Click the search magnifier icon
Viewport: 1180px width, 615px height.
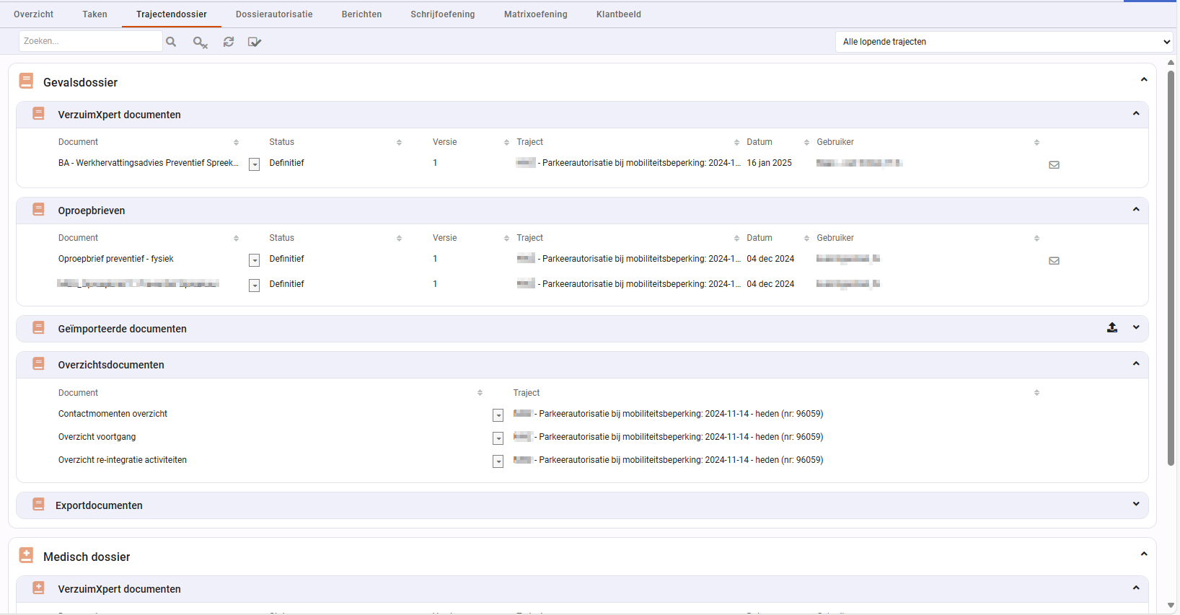coord(171,42)
